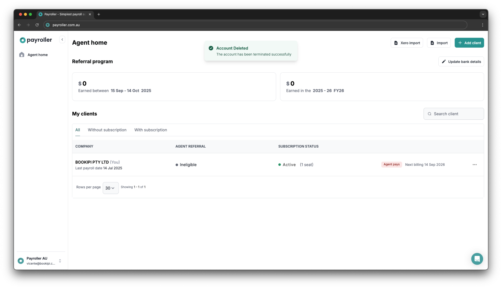This screenshot has height=288, width=502.
Task: Reload the browser page
Action: (37, 25)
